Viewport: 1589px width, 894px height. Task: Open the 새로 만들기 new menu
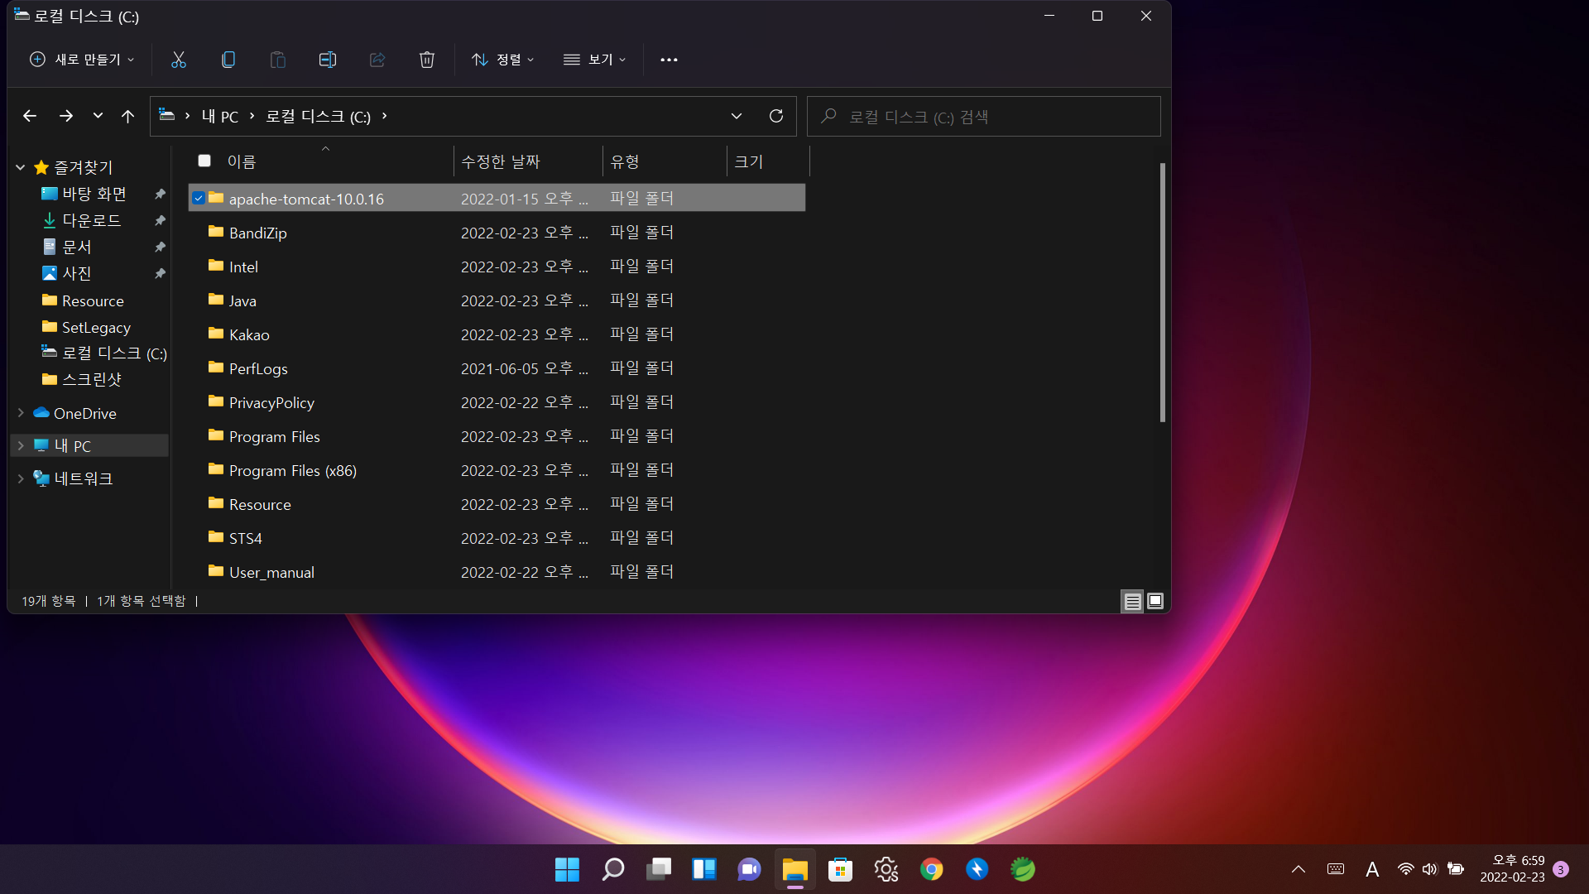[x=82, y=60]
